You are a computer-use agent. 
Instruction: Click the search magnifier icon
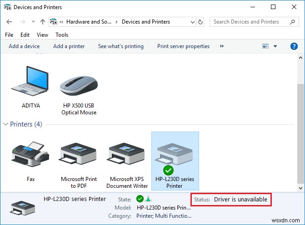tap(292, 22)
